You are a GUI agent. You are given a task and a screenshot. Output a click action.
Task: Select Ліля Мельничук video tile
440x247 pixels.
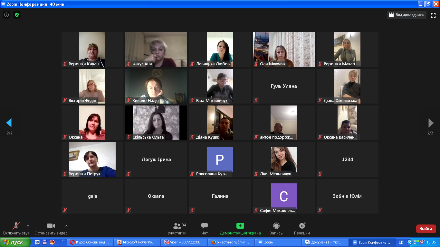(x=283, y=160)
